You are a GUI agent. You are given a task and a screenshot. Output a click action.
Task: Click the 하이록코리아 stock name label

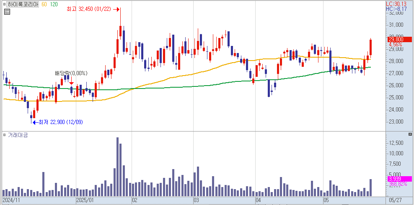(x=23, y=4)
